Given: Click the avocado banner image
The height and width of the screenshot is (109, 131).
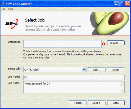Looking at the screenshot, I should coord(109,23).
